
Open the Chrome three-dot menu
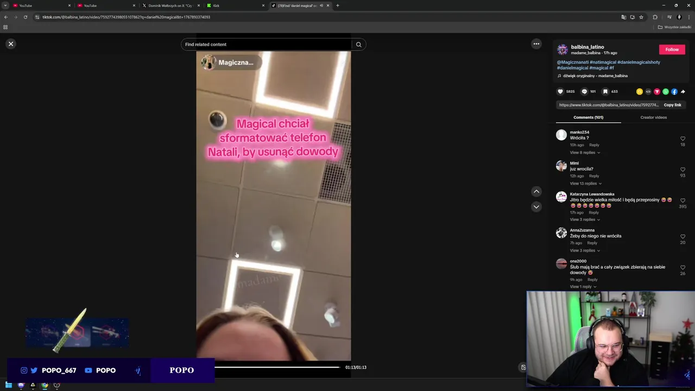click(x=688, y=17)
